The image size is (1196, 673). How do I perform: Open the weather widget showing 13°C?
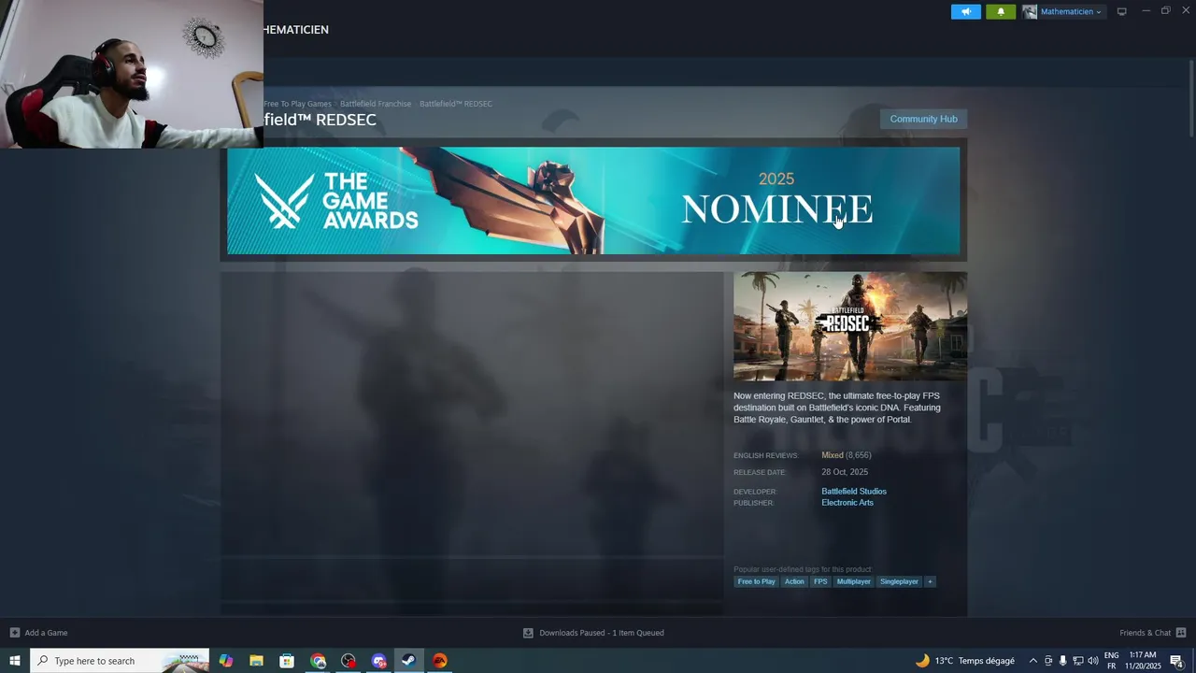(x=964, y=661)
